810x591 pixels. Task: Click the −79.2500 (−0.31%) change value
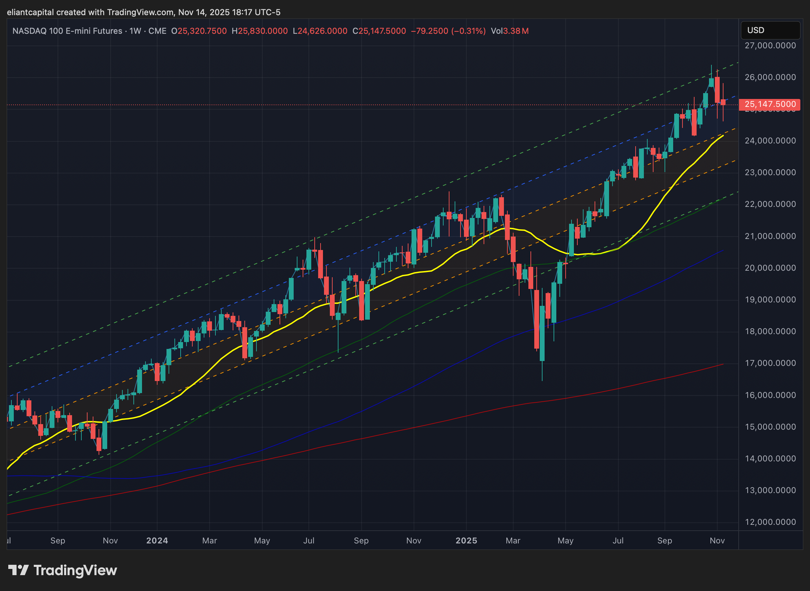448,31
